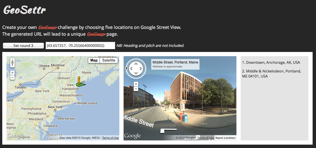Pan Street View up with compass arrow
This screenshot has height=148, width=316.
(x=136, y=64)
